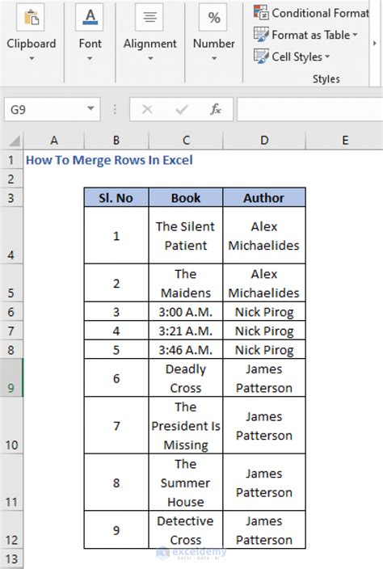
Task: Click the Insert Function fx icon
Action: [216, 109]
